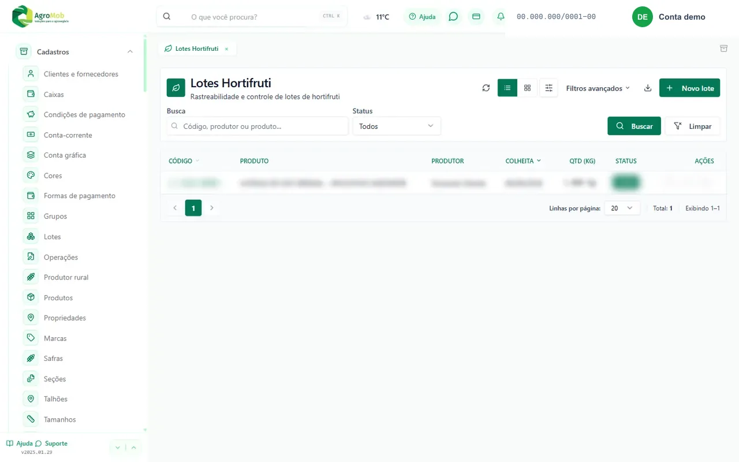This screenshot has width=739, height=462.
Task: Open the notifications bell icon
Action: click(x=501, y=17)
